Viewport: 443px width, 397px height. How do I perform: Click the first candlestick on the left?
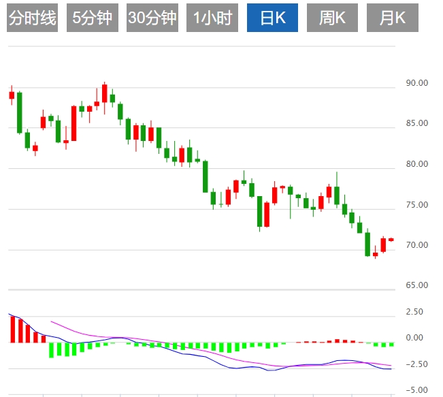[12, 95]
